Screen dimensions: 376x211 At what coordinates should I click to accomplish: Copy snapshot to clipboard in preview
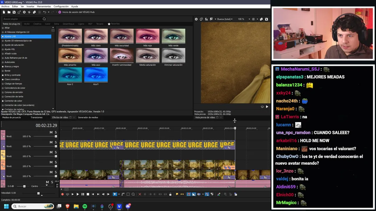pyautogui.click(x=261, y=19)
